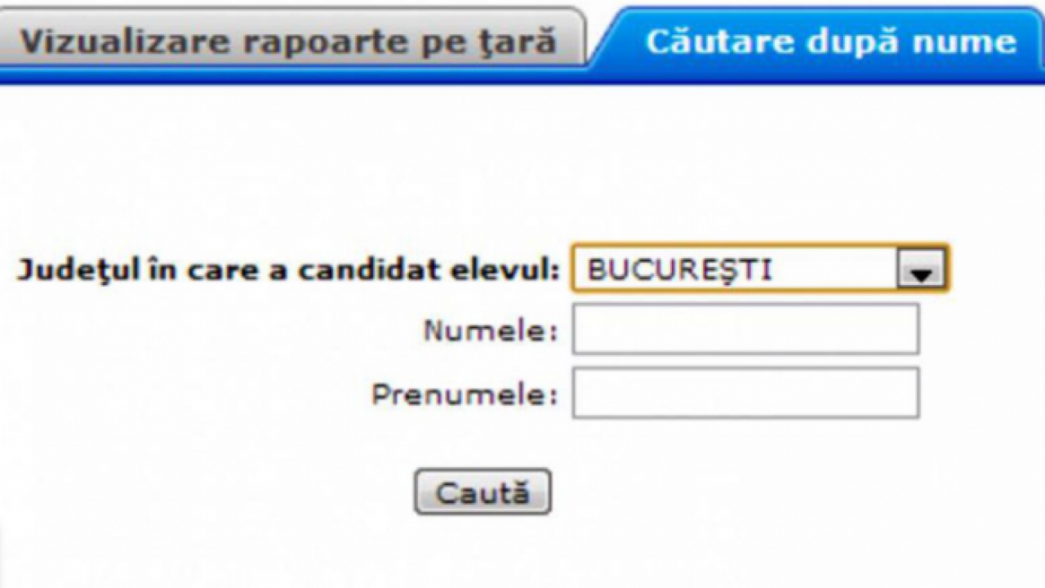The width and height of the screenshot is (1045, 588).
Task: Focus the Numele text field
Action: pos(745,329)
